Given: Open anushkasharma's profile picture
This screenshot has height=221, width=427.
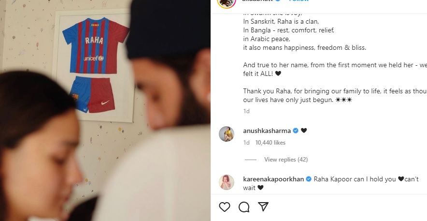Looking at the screenshot, I should tap(226, 134).
